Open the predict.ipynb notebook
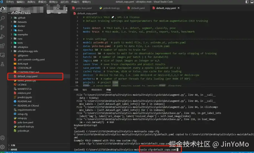This screenshot has width=254, height=153. (25, 97)
